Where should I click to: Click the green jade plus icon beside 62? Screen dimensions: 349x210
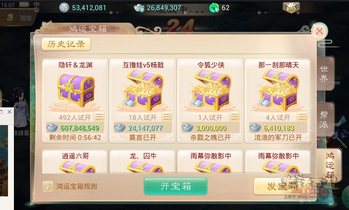(x=214, y=8)
